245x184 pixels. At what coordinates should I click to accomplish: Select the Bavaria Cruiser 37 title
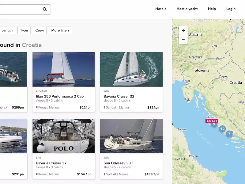(x=51, y=163)
